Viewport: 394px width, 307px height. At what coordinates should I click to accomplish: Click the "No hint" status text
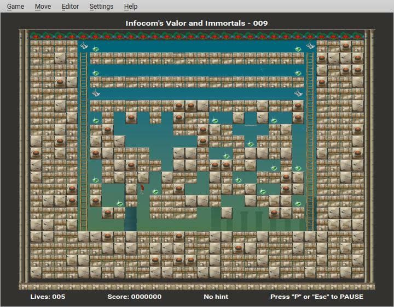point(216,297)
